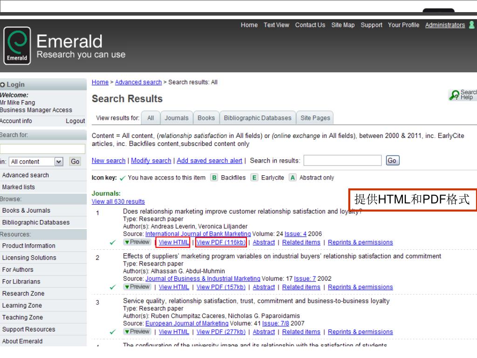
Task: Open View PDF (277kb)
Action: pos(221,332)
